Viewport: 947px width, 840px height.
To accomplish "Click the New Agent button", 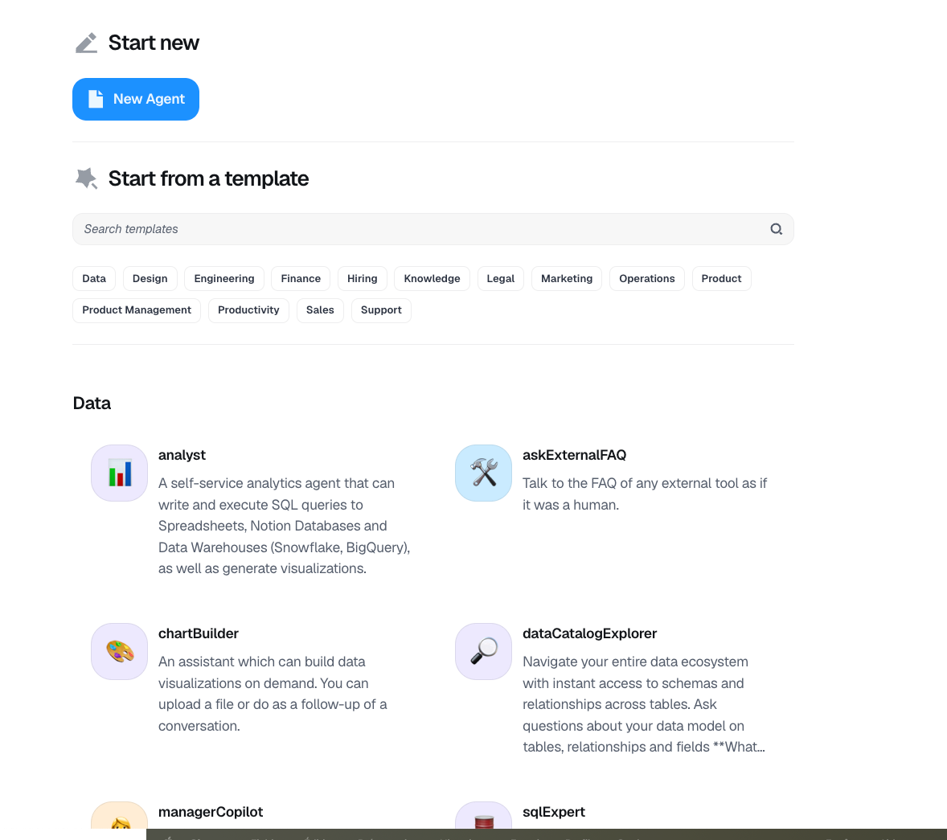I will (136, 99).
